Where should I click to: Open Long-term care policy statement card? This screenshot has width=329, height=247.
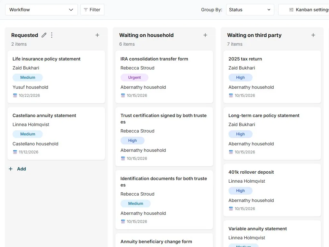click(272, 133)
